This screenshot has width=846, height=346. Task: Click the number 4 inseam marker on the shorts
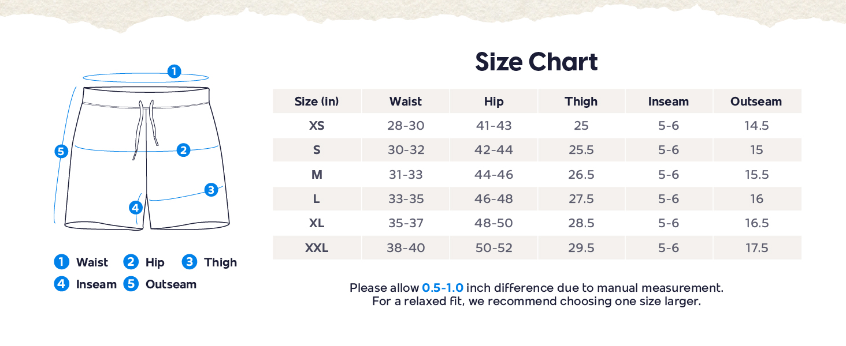pyautogui.click(x=136, y=208)
